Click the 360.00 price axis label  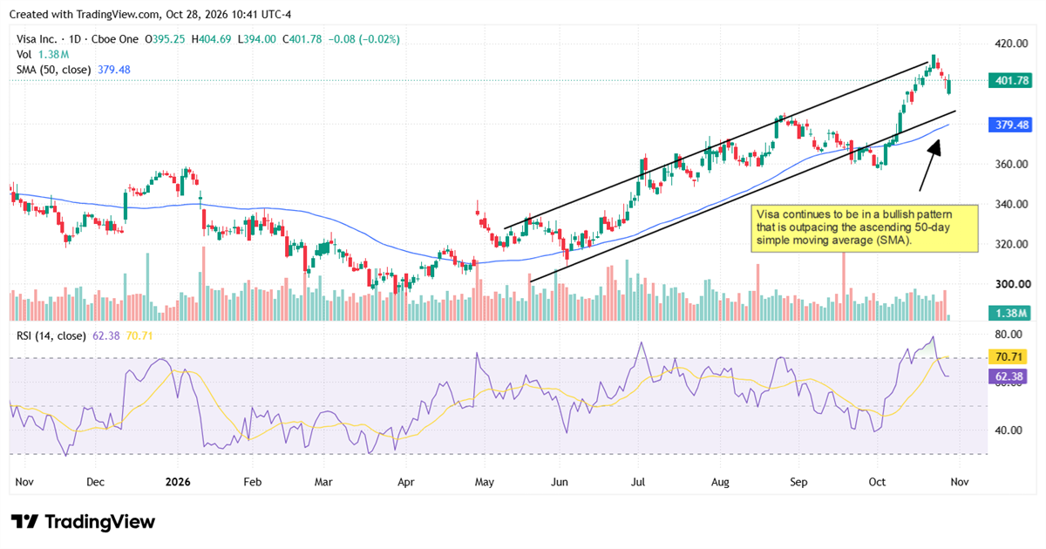point(1014,164)
